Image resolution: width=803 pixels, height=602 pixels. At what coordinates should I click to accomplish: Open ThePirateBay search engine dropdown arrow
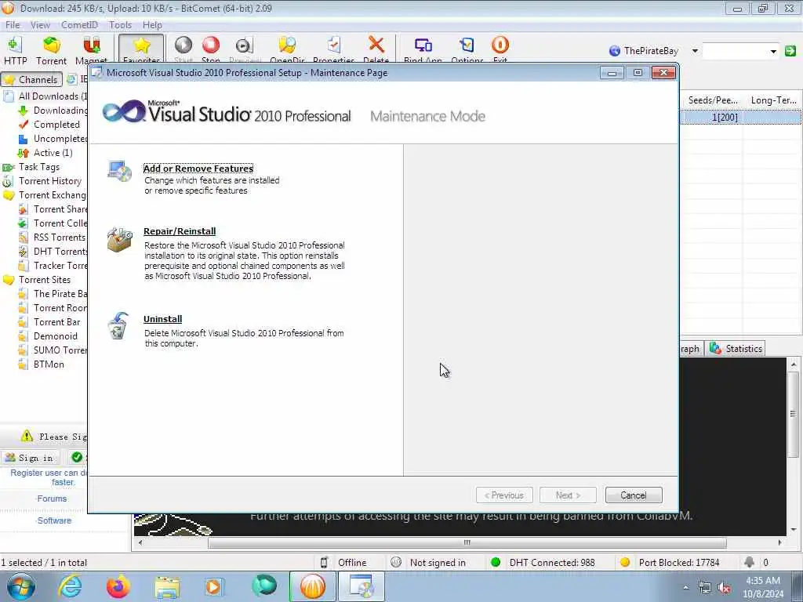click(x=695, y=51)
